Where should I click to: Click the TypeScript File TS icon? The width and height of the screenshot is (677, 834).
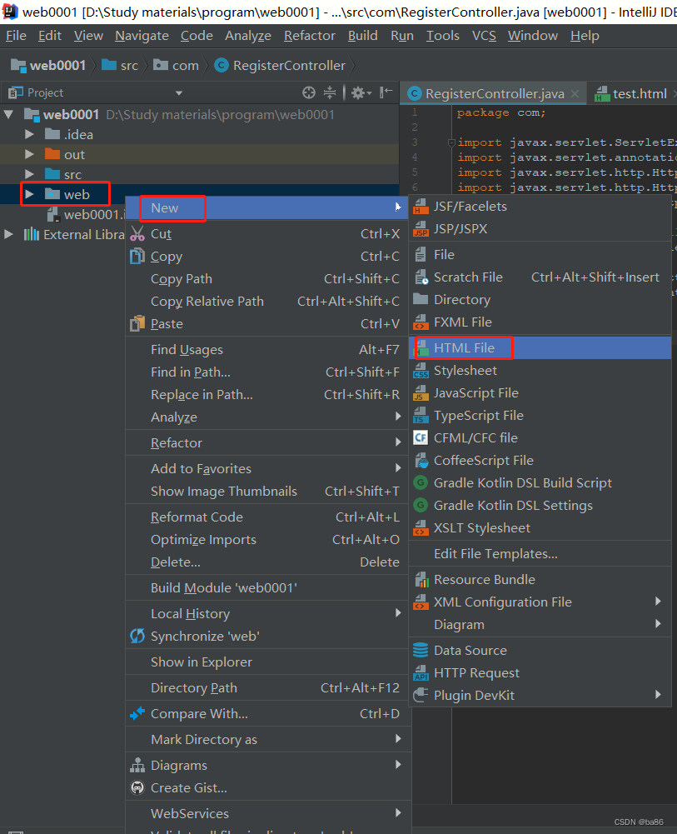pyautogui.click(x=421, y=416)
